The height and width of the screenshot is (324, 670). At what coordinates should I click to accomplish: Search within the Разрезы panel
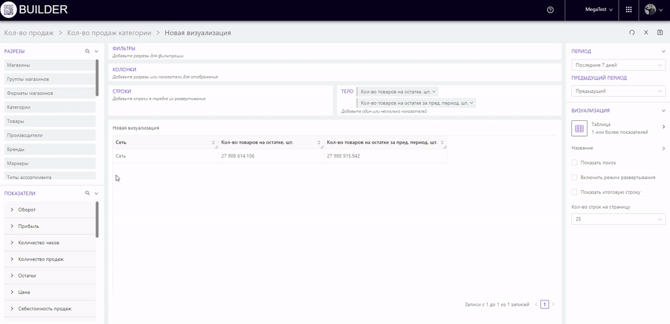pos(87,51)
